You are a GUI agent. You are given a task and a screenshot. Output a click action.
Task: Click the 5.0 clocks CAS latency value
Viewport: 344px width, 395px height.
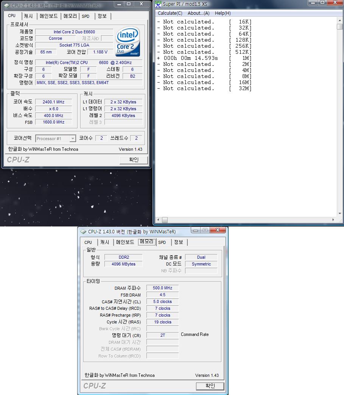[163, 301]
